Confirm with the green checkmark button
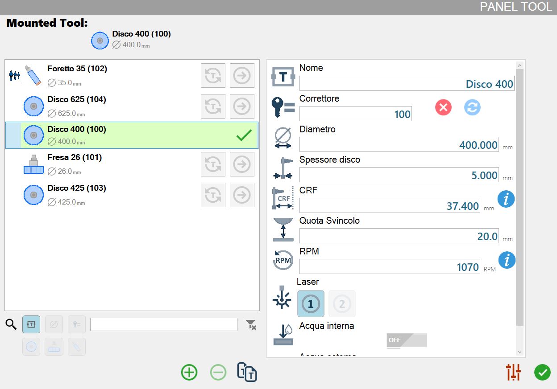Screen dimensions: 557x389 point(542,372)
